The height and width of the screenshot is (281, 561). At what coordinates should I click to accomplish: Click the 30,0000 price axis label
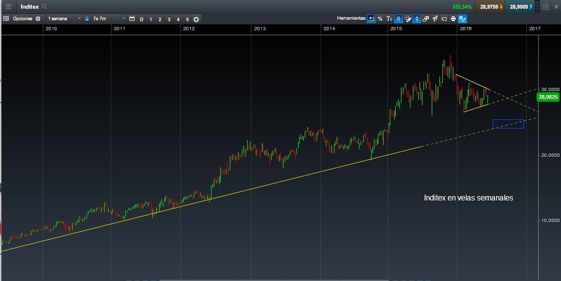[x=550, y=89]
